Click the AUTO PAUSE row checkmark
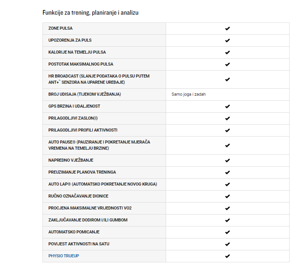 (x=227, y=145)
